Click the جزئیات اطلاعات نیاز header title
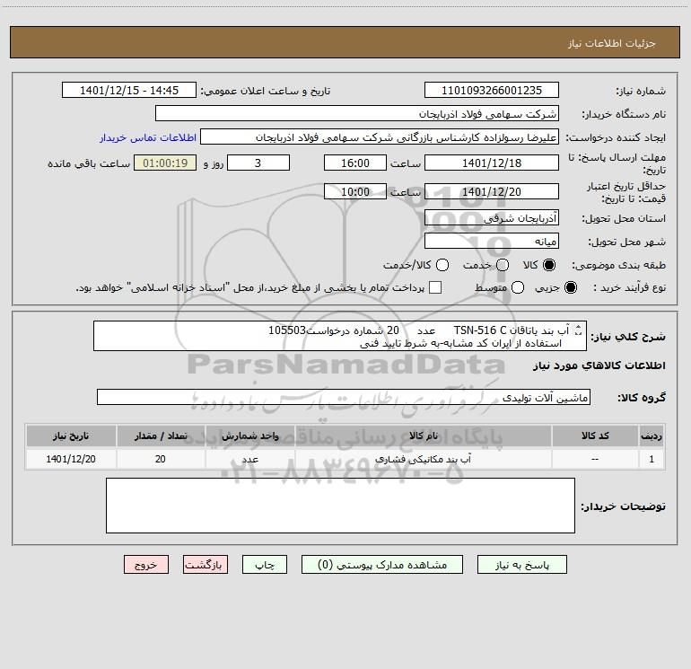The image size is (691, 669). click(611, 43)
